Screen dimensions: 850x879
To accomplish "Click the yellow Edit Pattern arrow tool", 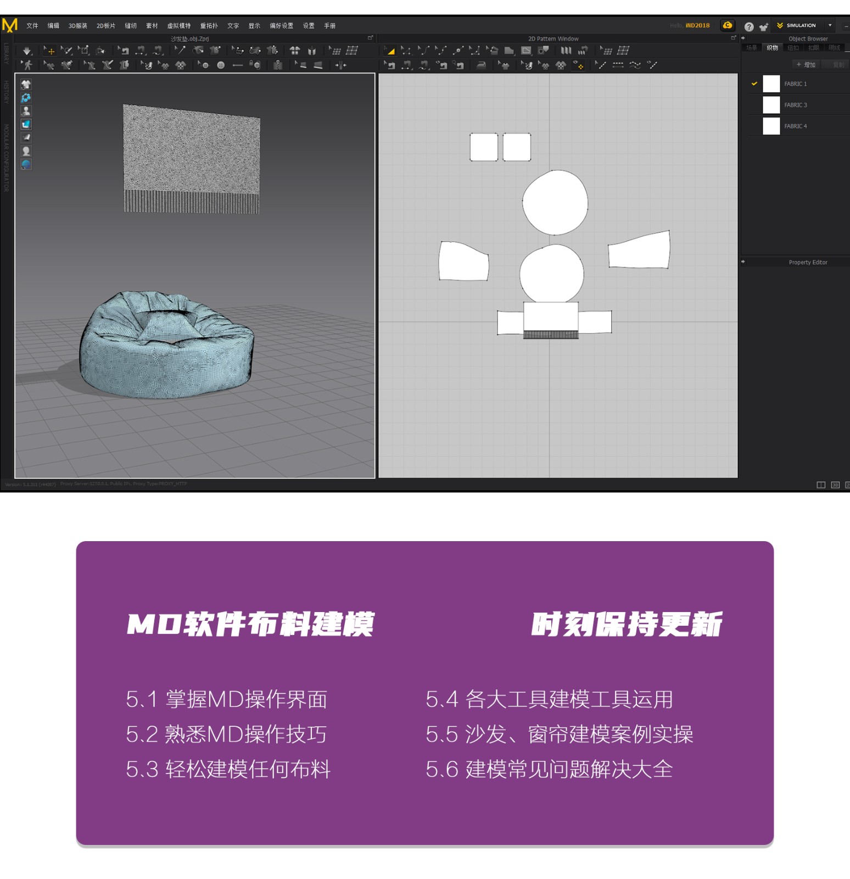I will (390, 51).
